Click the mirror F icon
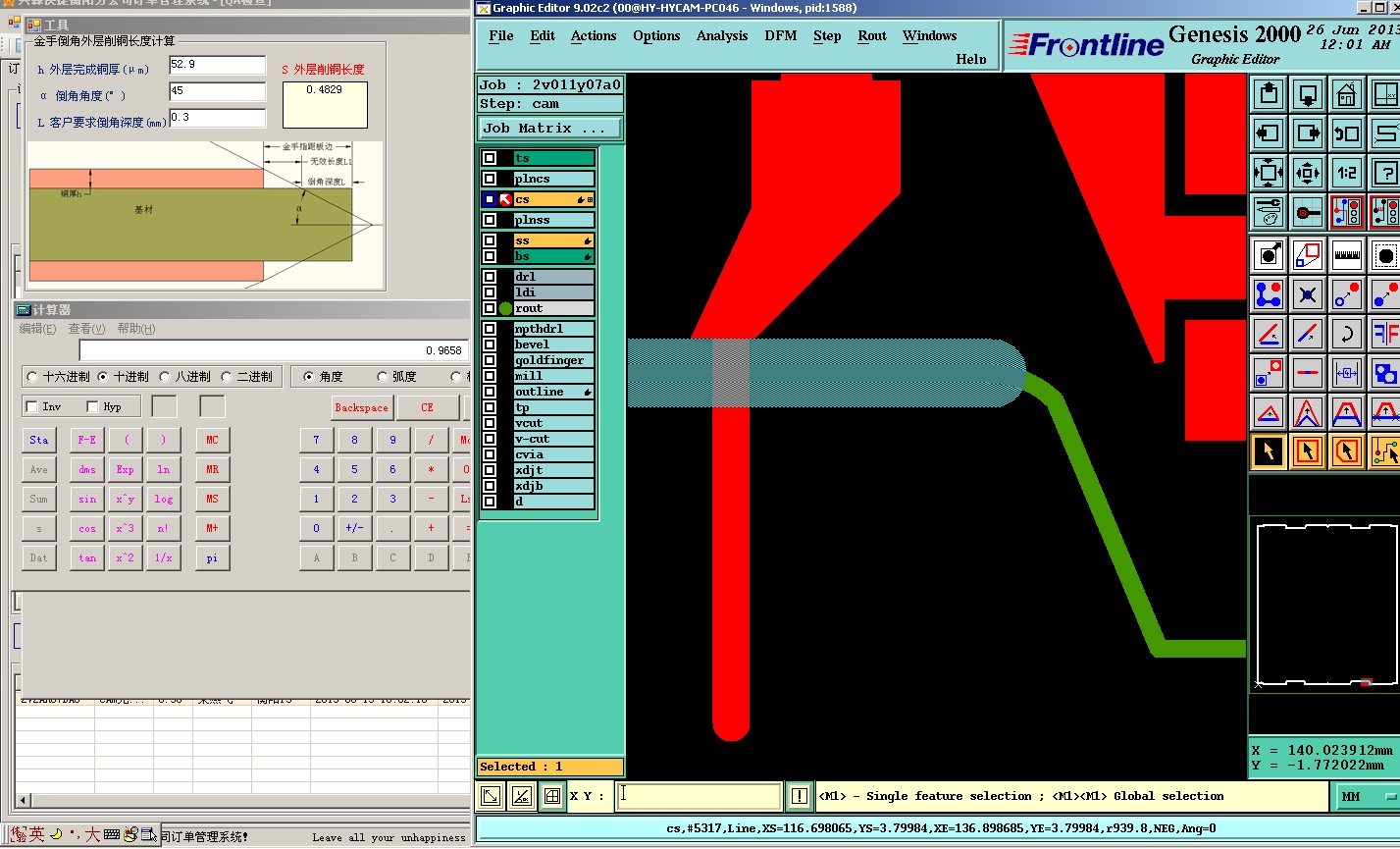Image resolution: width=1400 pixels, height=849 pixels. tap(1385, 334)
